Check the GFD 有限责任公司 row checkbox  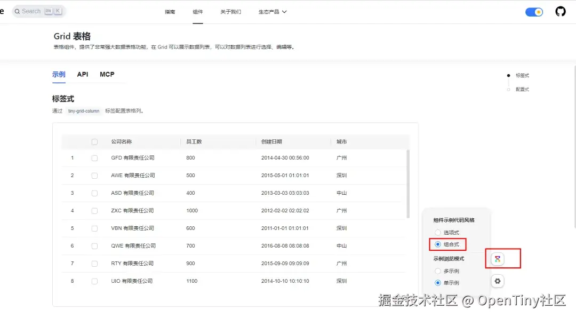tap(95, 158)
